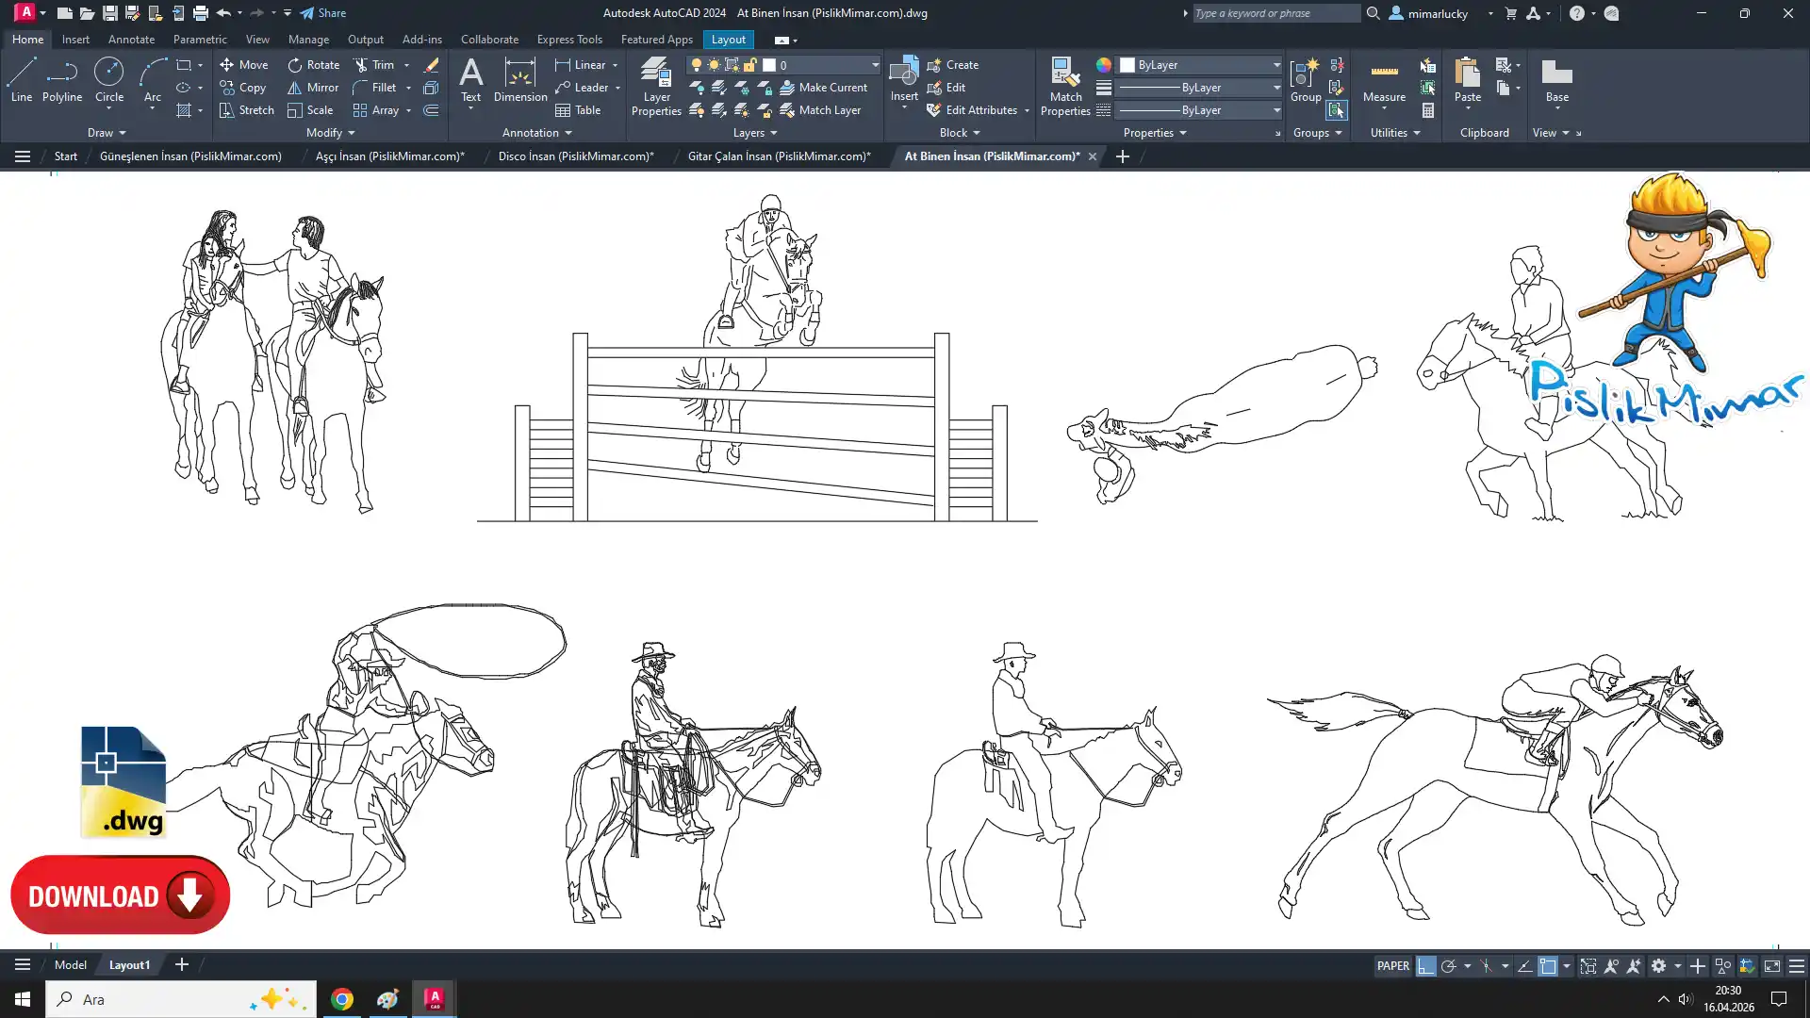Open the Annotate ribbon tab
The image size is (1810, 1018).
click(131, 40)
